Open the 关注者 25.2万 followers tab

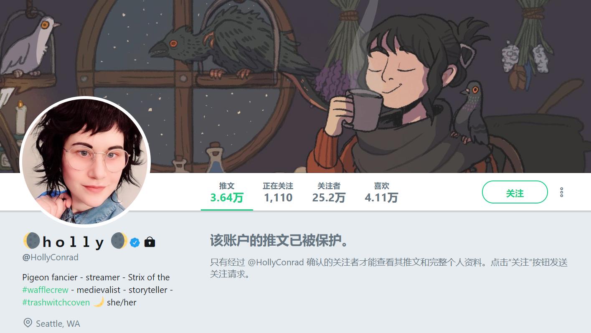pyautogui.click(x=329, y=192)
